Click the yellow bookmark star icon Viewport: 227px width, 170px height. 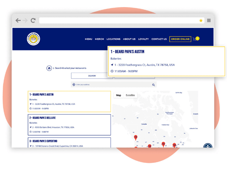(x=201, y=21)
